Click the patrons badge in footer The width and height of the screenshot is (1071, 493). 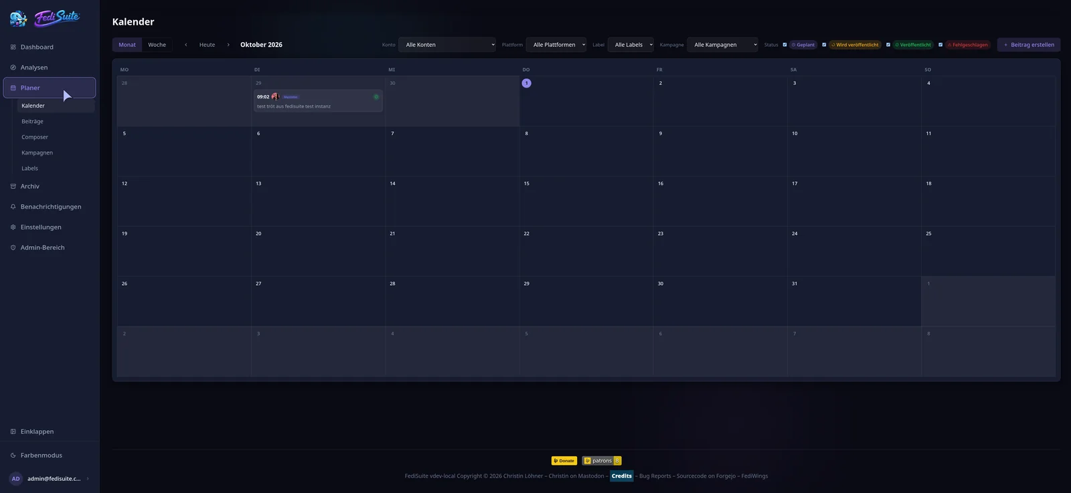(602, 461)
